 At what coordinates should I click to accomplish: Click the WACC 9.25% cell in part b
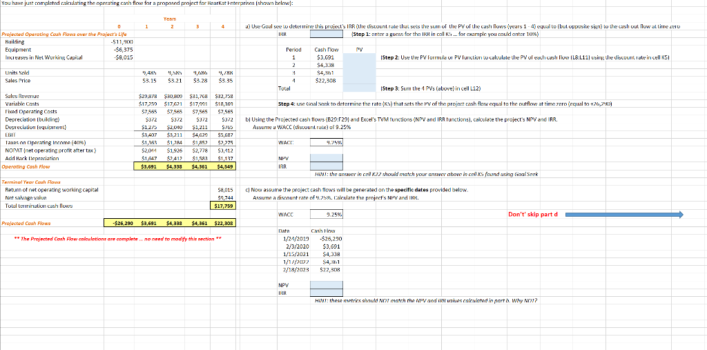[x=327, y=143]
